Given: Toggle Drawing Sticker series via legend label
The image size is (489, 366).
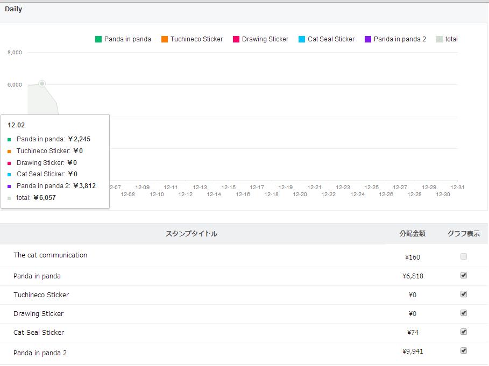Looking at the screenshot, I should (265, 39).
